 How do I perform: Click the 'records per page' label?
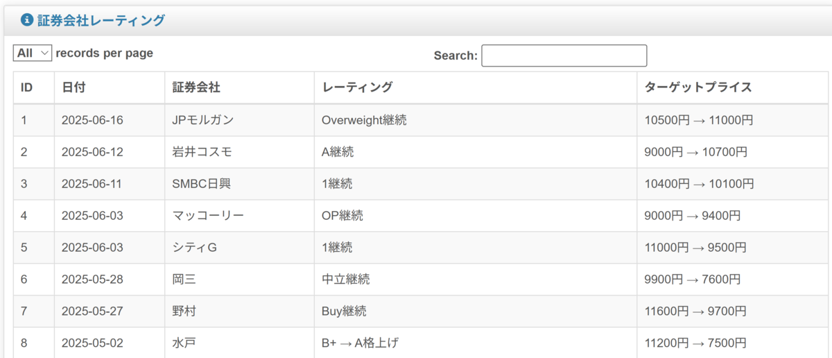pyautogui.click(x=105, y=53)
